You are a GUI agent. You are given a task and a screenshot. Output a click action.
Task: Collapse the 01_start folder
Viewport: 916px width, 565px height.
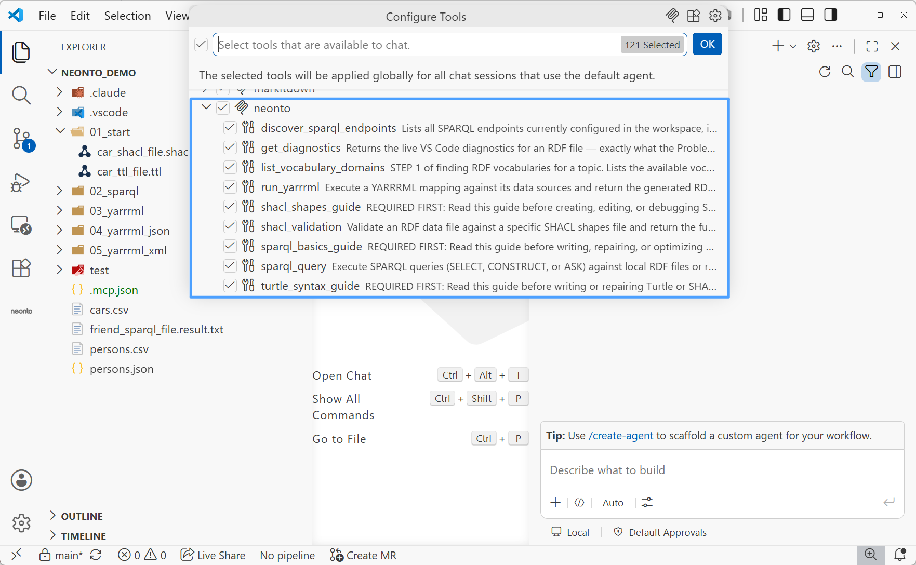(60, 131)
